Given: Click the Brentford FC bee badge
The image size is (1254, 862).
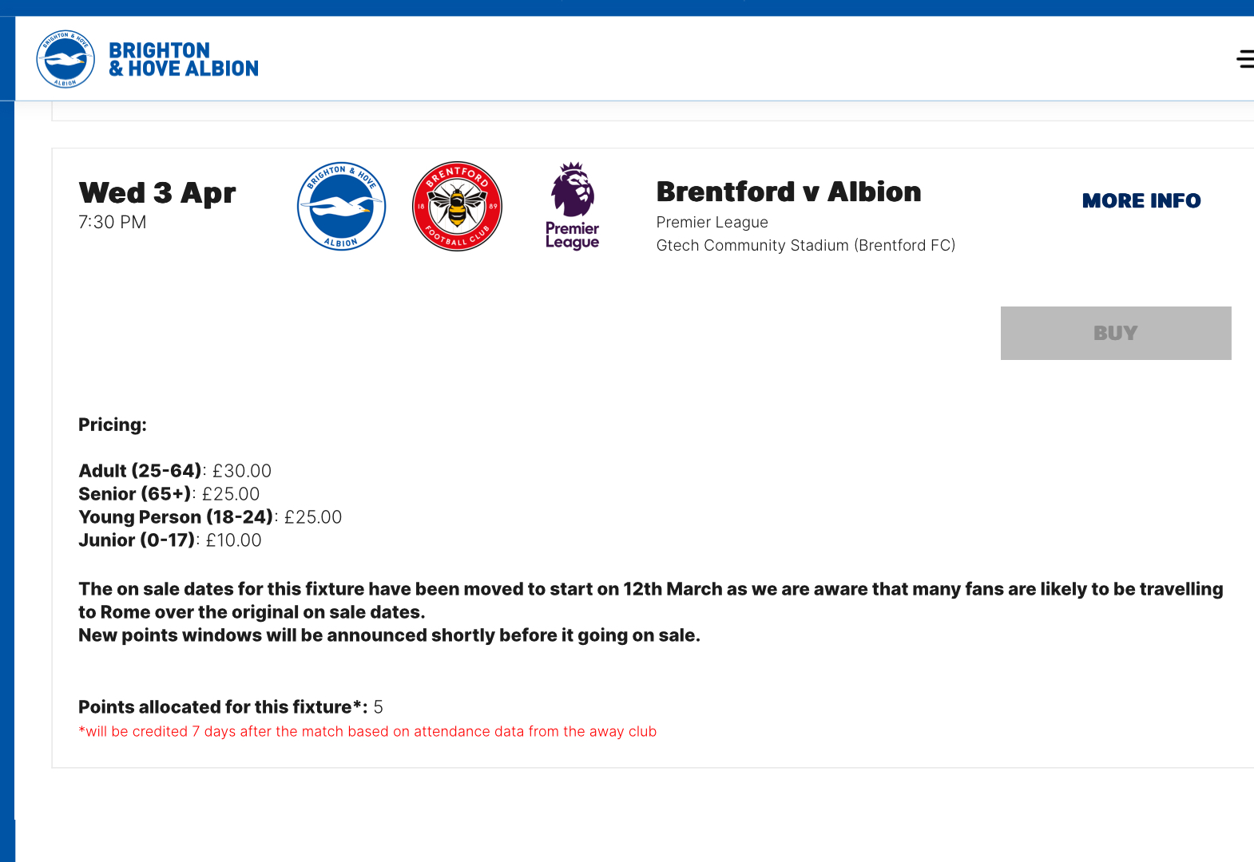Looking at the screenshot, I should tap(457, 207).
